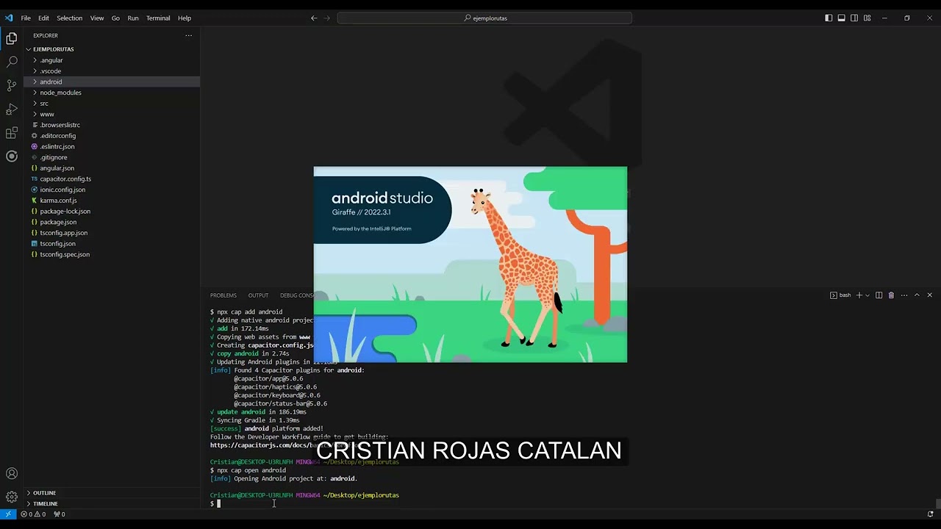941x529 pixels.
Task: Open the Edit menu
Action: (43, 18)
